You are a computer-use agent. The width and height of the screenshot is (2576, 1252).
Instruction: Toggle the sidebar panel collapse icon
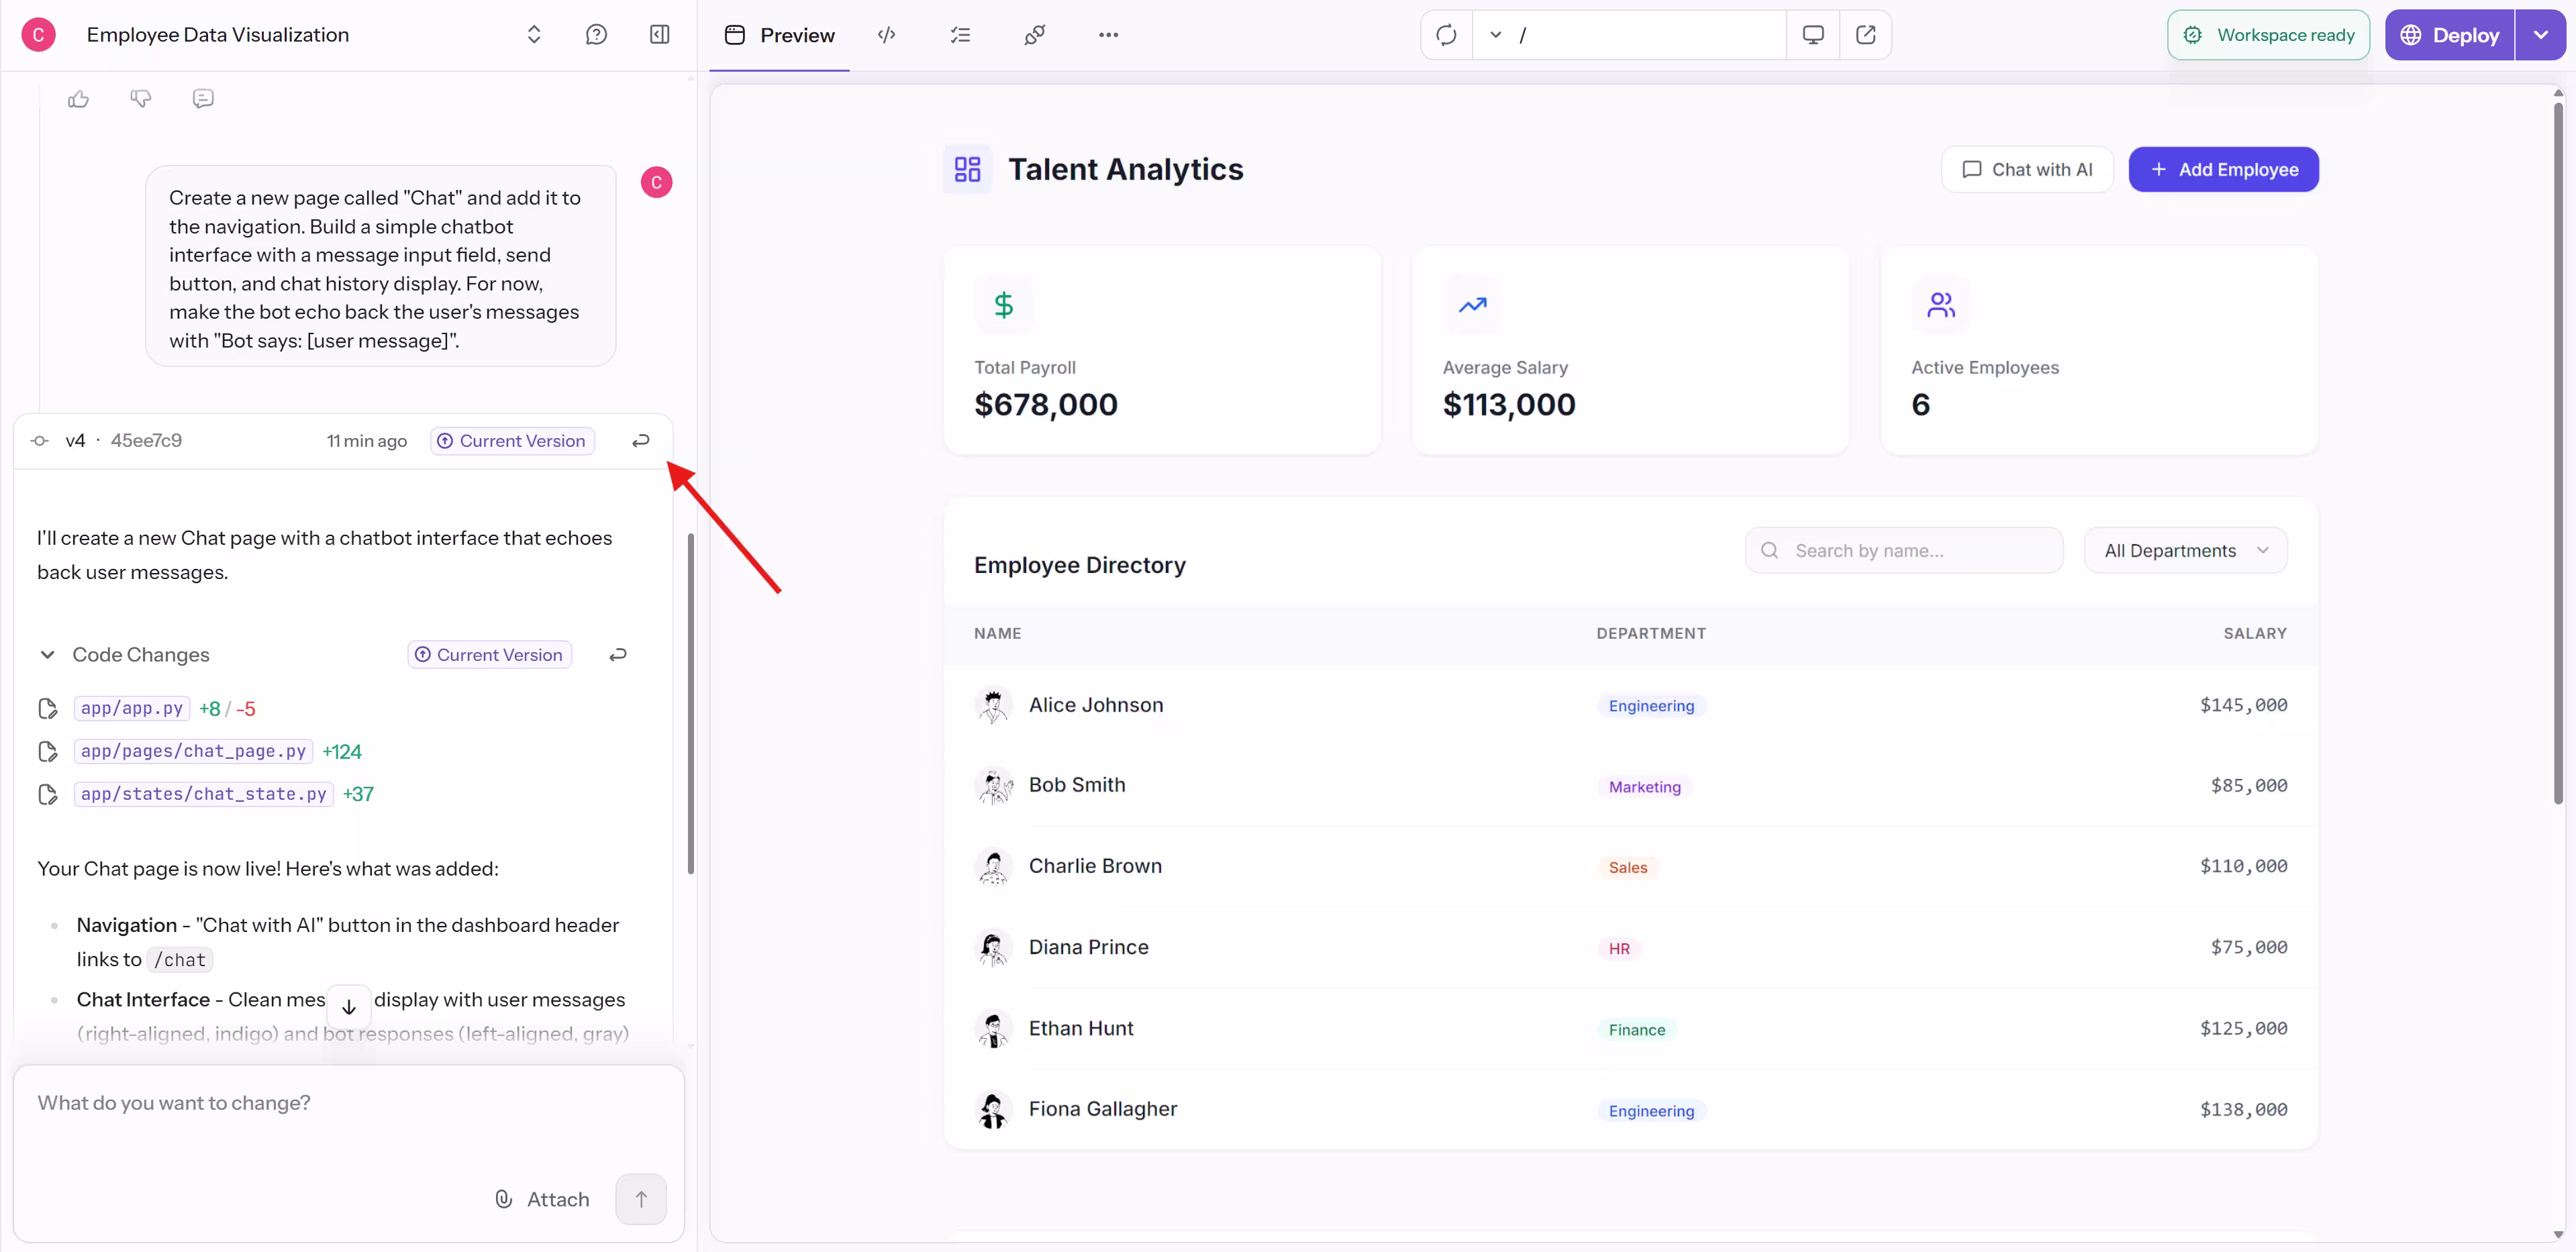(659, 35)
